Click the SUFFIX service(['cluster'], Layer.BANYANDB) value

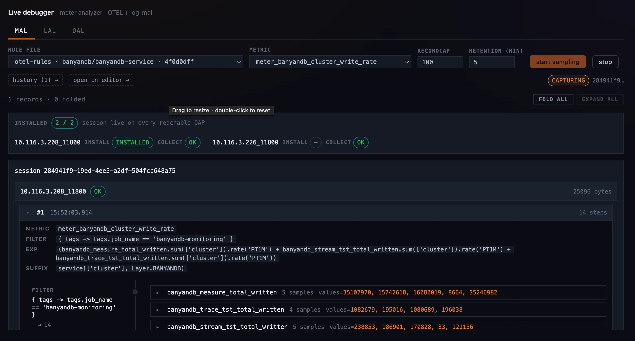click(x=121, y=268)
